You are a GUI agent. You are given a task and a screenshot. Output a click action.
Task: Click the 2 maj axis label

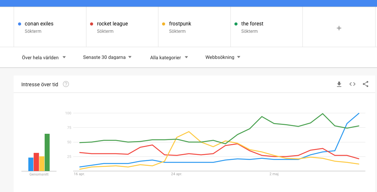pos(274,174)
